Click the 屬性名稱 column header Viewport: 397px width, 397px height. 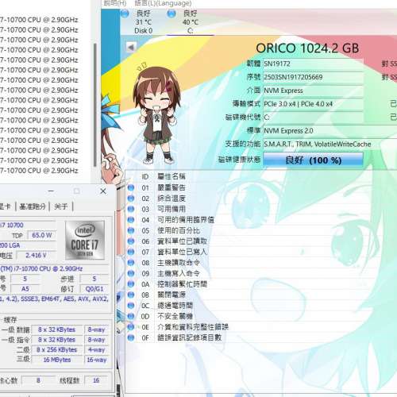[x=172, y=176]
